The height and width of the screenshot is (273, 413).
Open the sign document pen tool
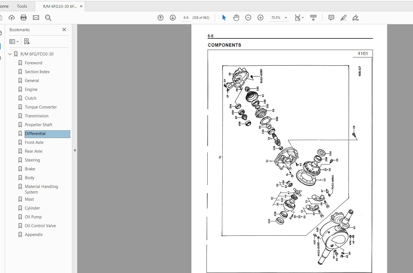coord(356,18)
